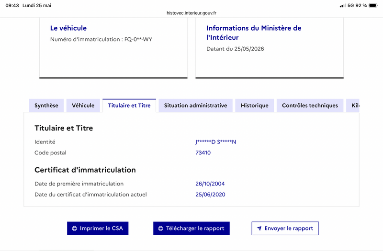Click the Informations du Ministère de l'Intérieur heading

point(254,33)
